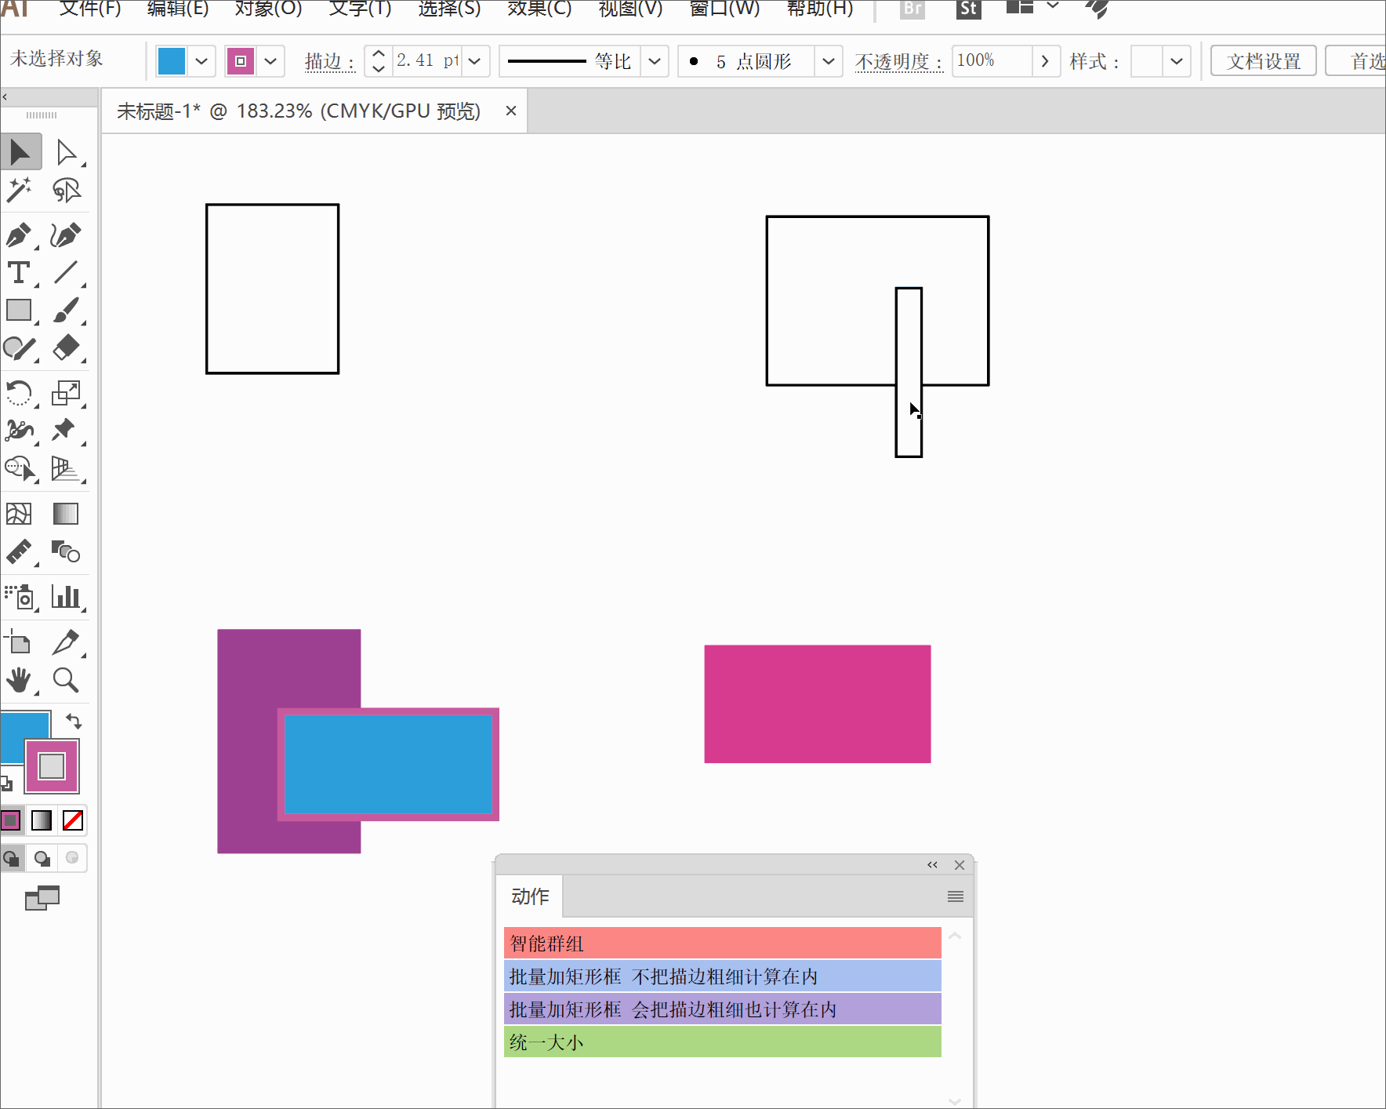
Task: Run 批量加矩形框 不把描边粗细计算在内 action
Action: click(722, 976)
